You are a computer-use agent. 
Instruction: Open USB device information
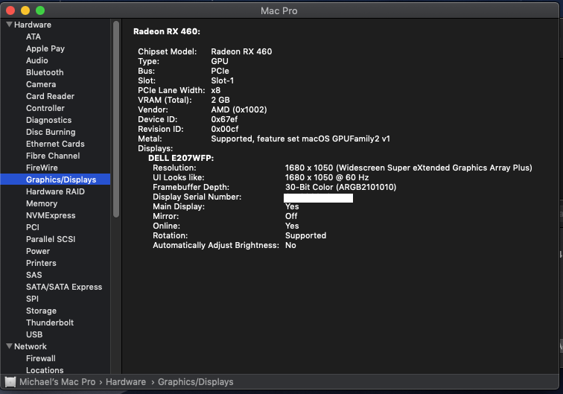tap(34, 334)
